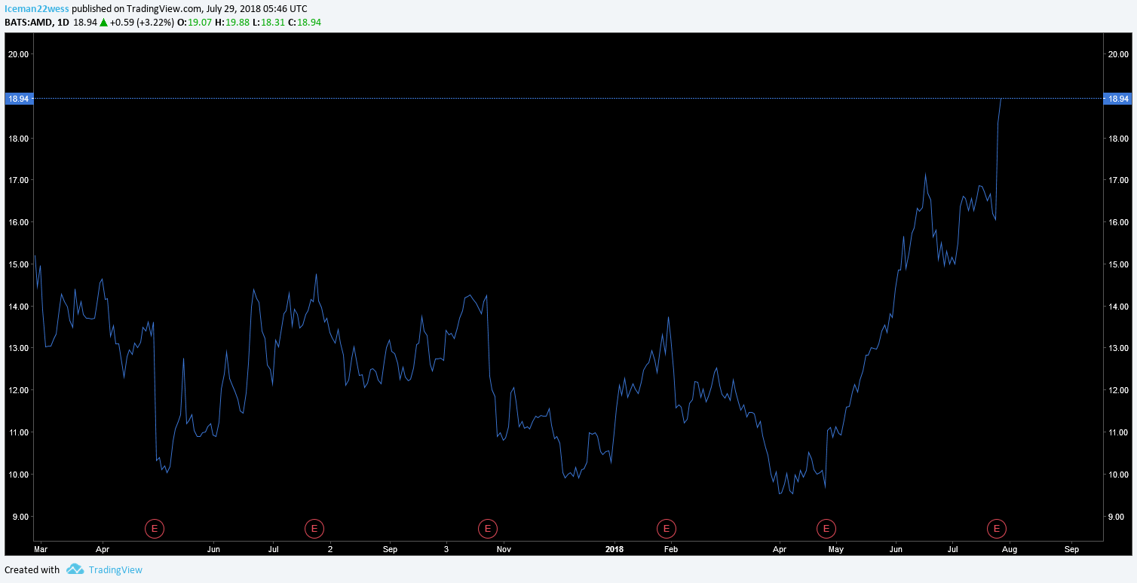Click the highlighted 18.94 label on right price scale

coord(1117,99)
